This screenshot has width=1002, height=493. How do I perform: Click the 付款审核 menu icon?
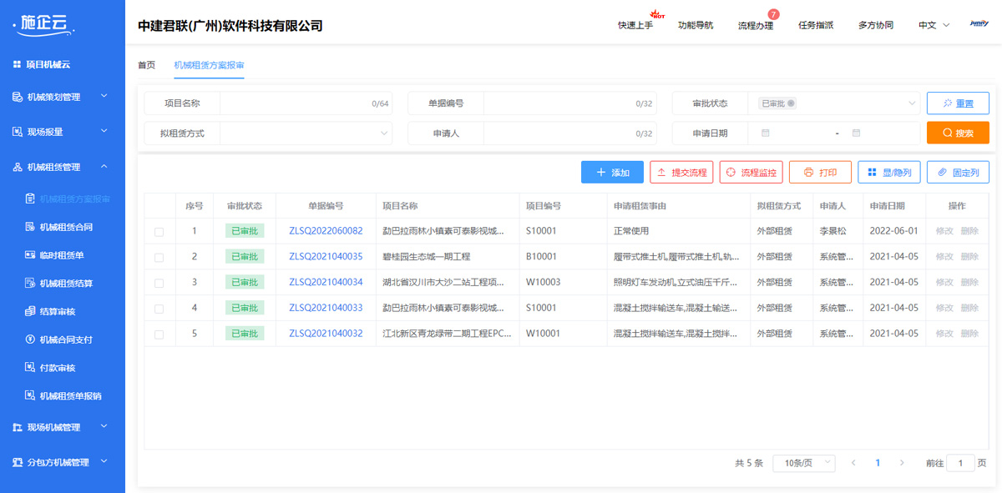coord(30,368)
